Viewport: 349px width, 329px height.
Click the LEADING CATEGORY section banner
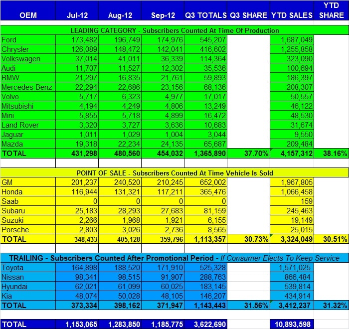coord(174,30)
